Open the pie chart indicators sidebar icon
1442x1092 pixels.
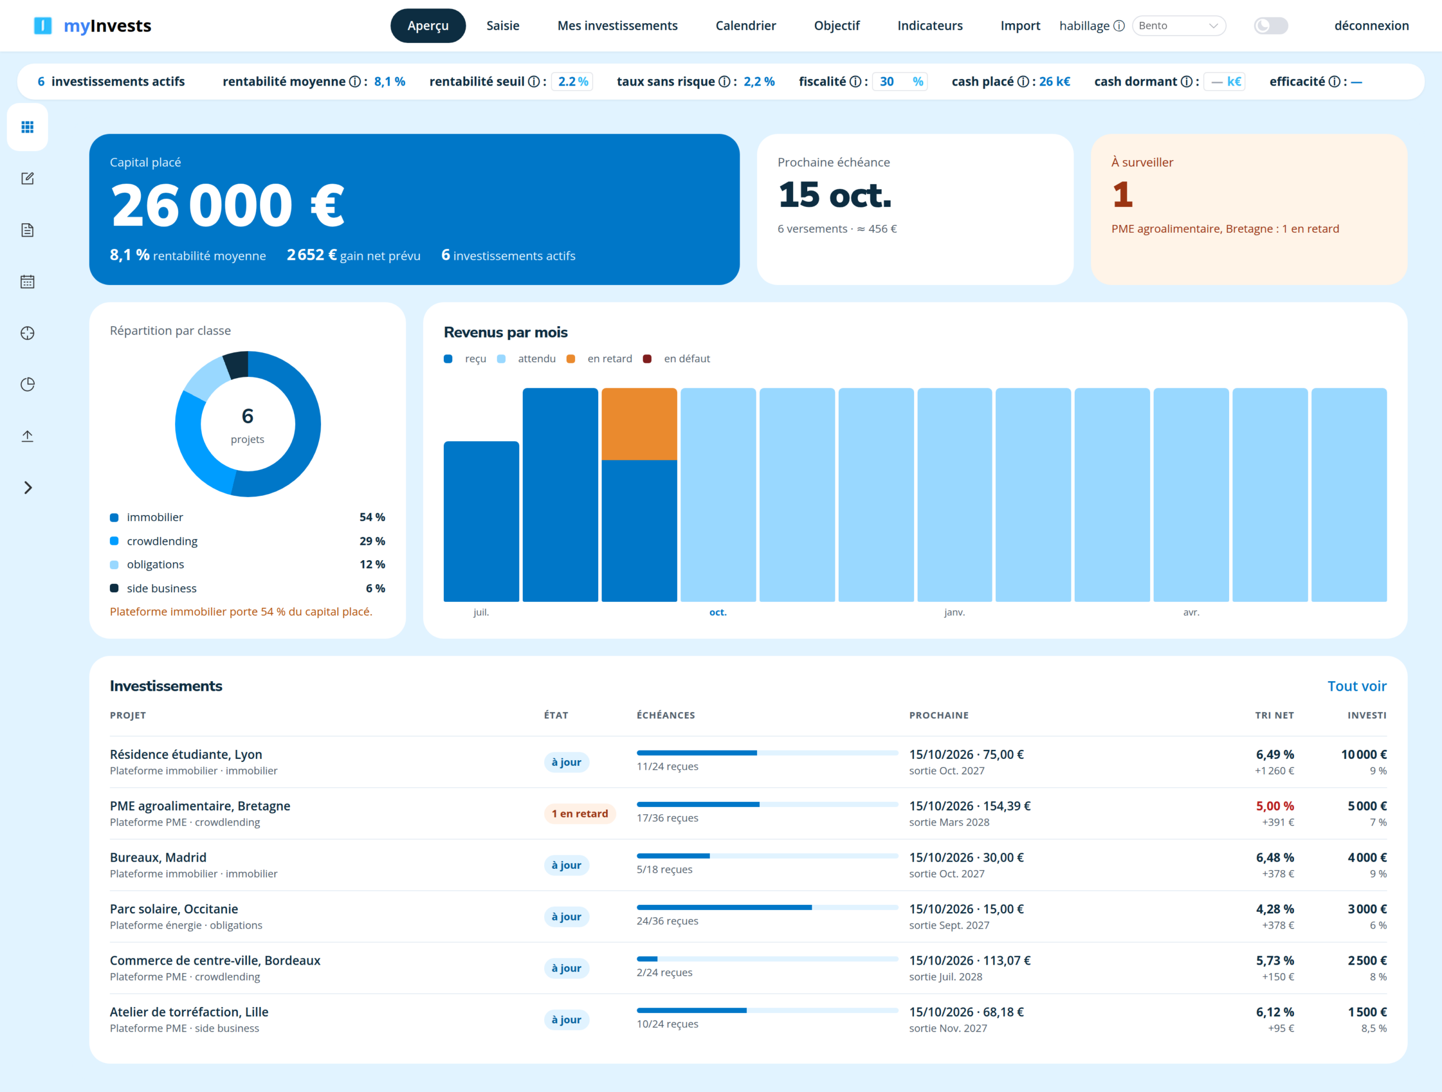tap(28, 385)
